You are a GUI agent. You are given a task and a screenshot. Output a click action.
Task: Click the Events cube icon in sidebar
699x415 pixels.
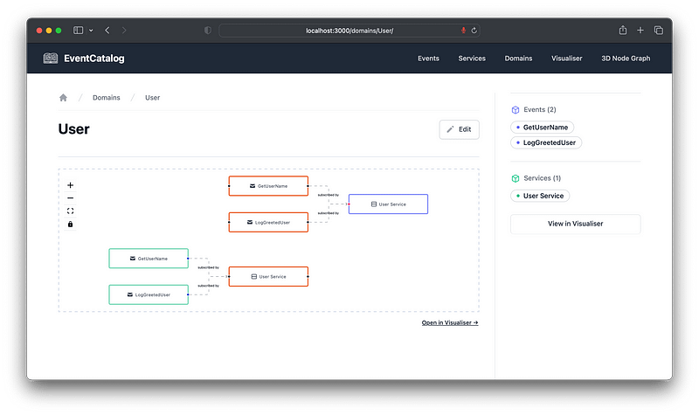(x=516, y=110)
